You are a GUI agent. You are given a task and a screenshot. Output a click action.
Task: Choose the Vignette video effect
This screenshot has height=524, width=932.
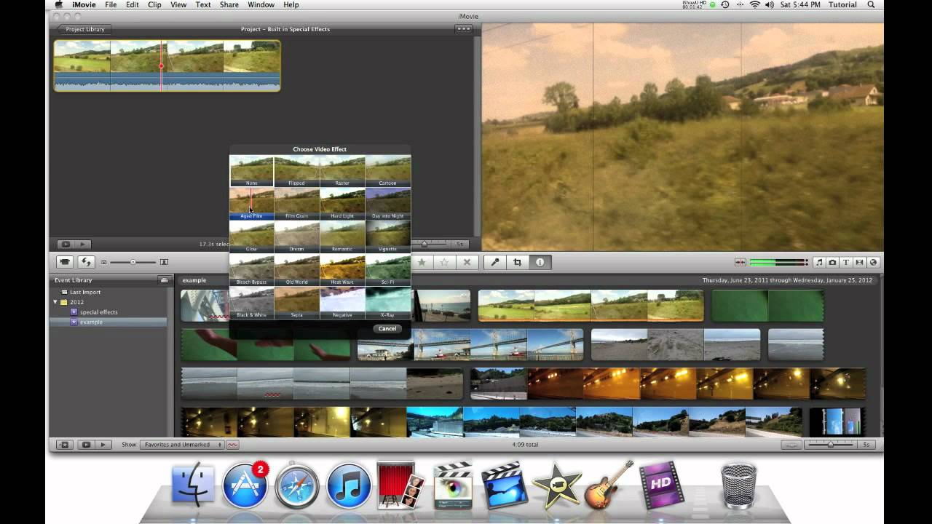387,237
